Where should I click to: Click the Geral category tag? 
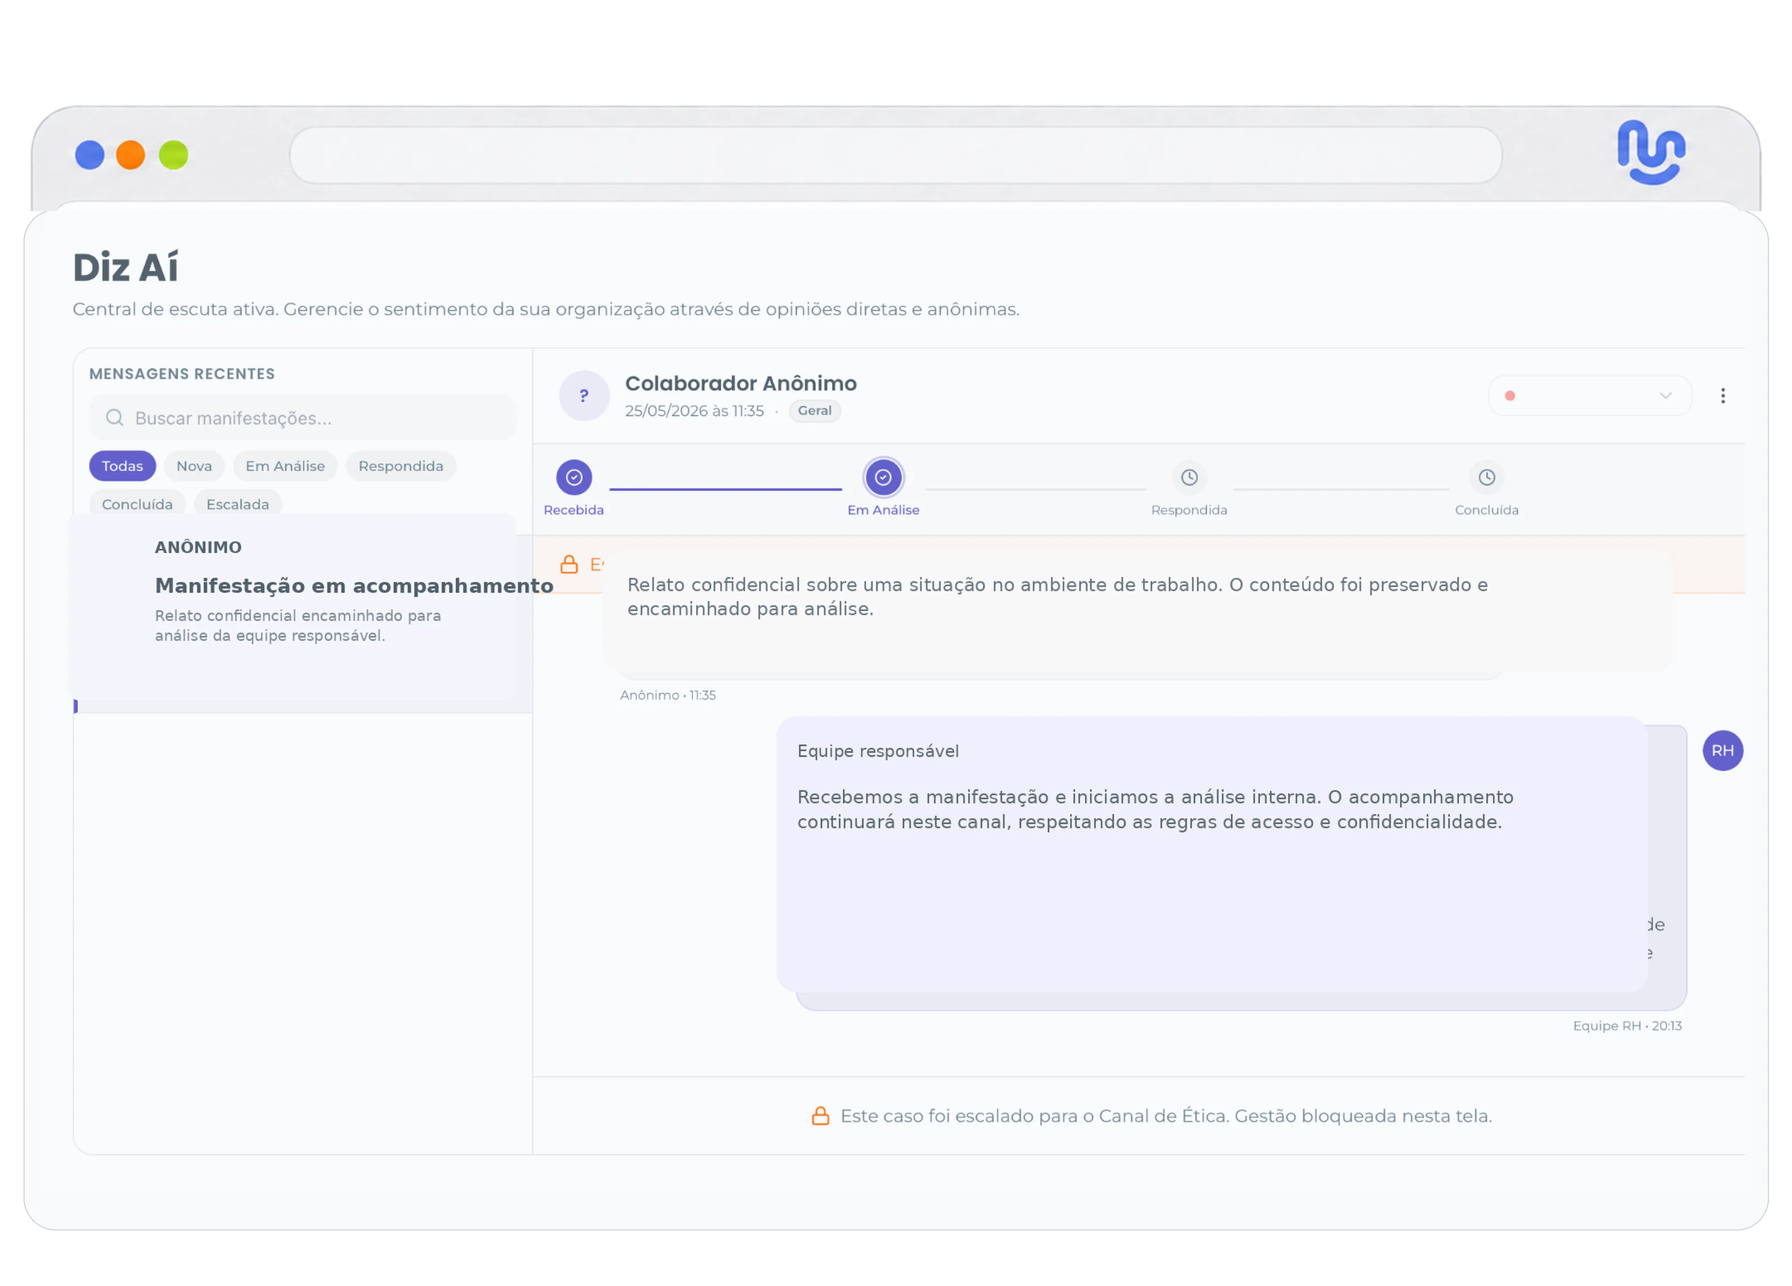(x=815, y=411)
